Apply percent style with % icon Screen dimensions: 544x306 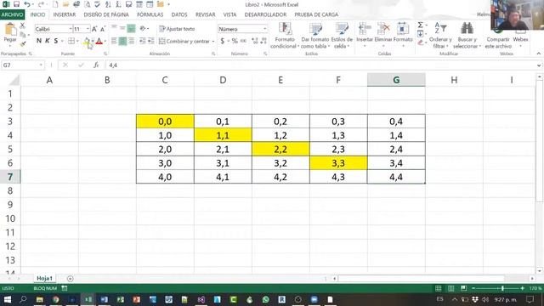[x=235, y=41]
